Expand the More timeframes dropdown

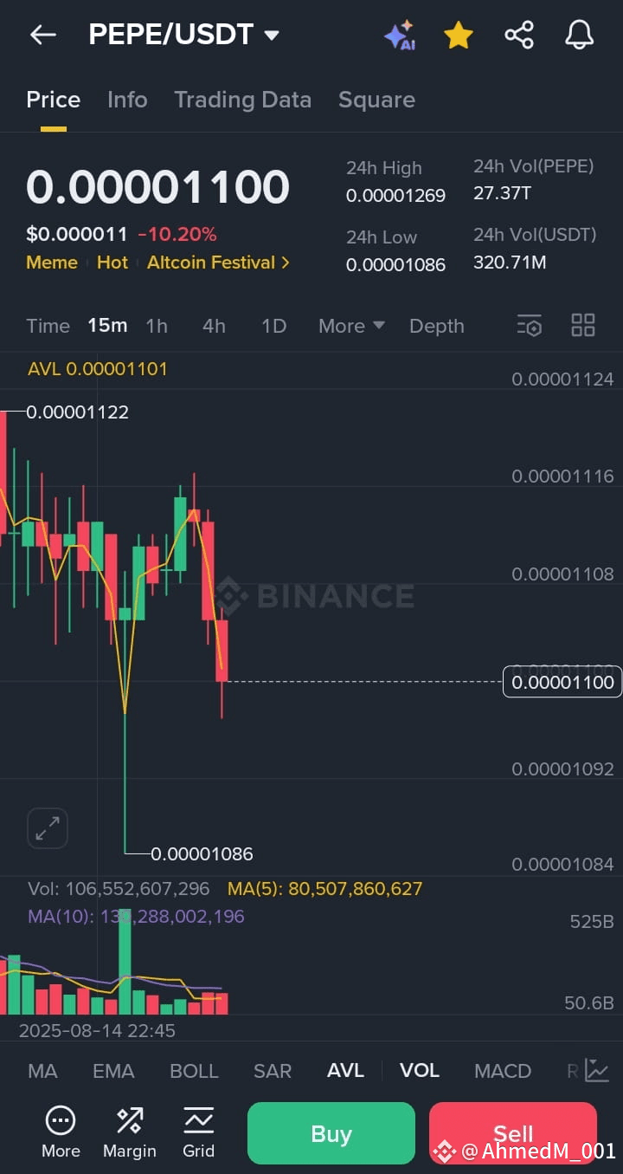click(351, 326)
